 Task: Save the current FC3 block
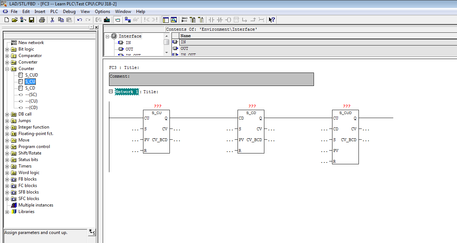(31, 20)
